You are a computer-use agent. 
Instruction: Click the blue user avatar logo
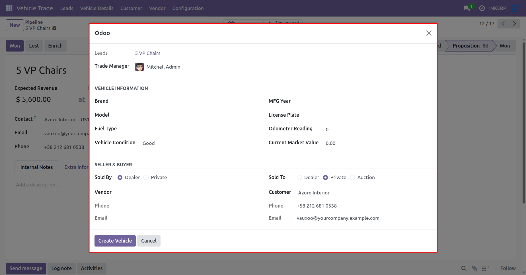[x=515, y=8]
